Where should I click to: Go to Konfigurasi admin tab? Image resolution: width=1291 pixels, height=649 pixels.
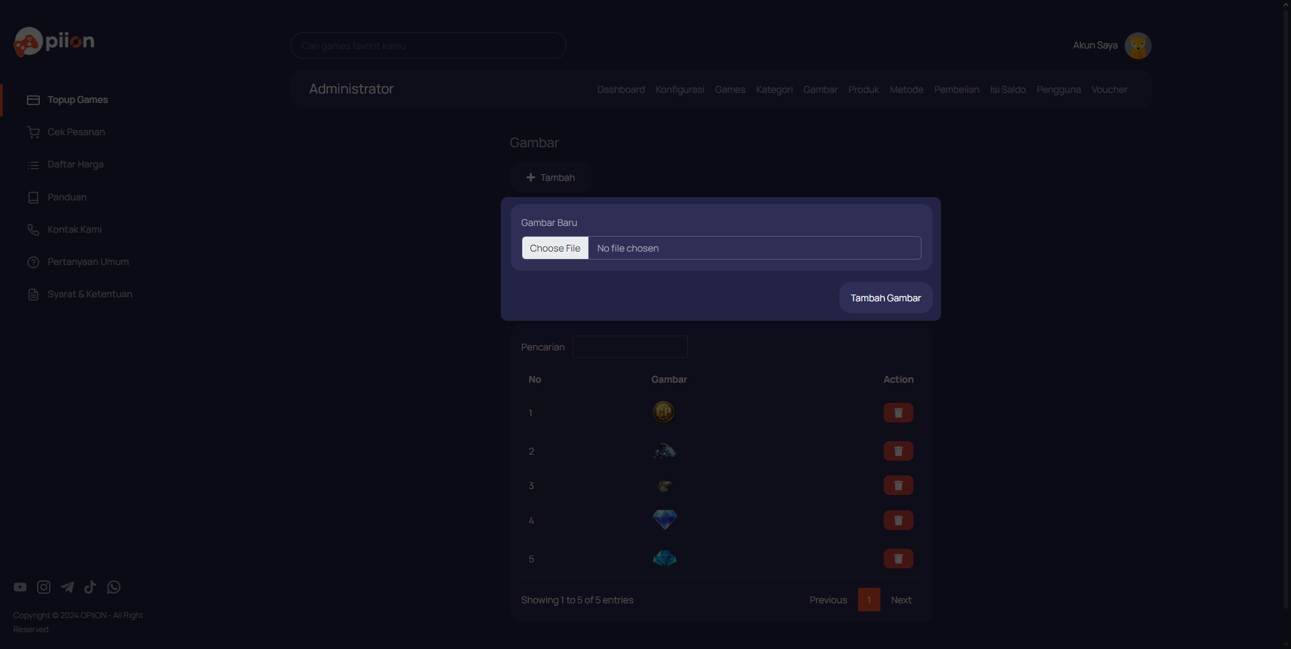pos(680,89)
